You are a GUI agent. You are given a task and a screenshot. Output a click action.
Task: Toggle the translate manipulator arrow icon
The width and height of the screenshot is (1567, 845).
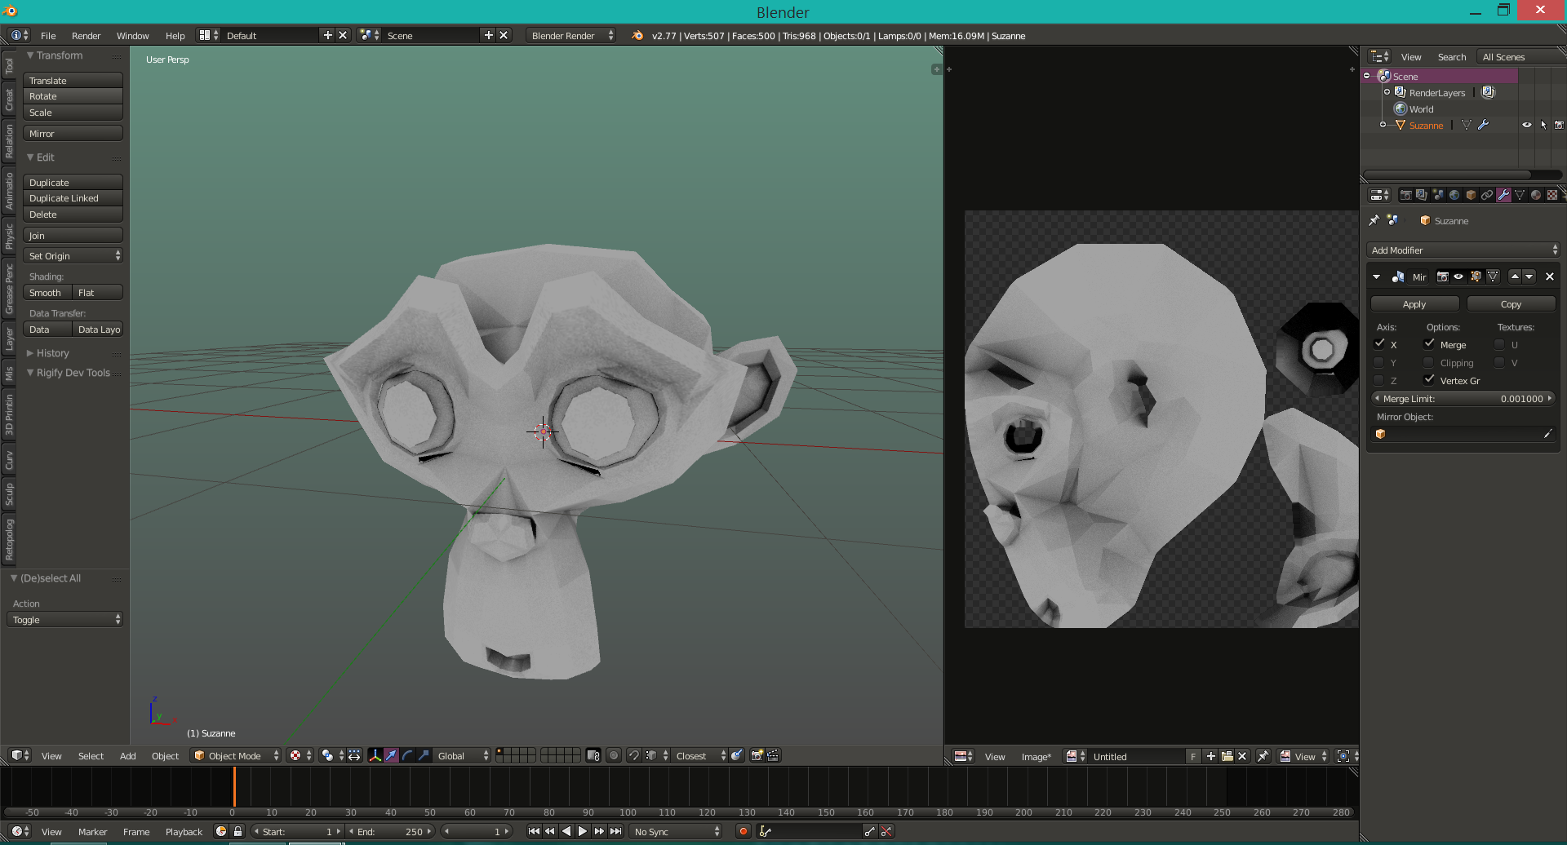pos(392,755)
